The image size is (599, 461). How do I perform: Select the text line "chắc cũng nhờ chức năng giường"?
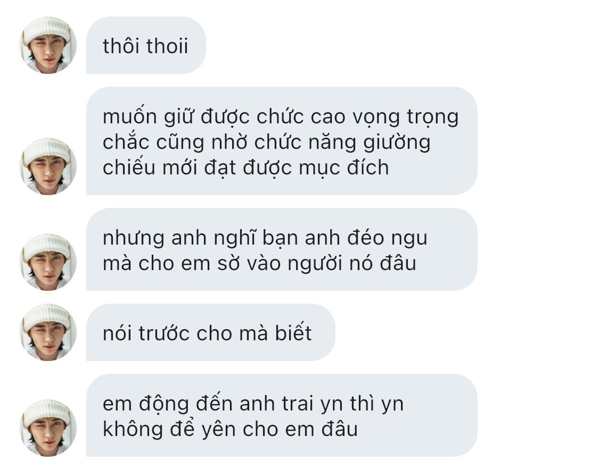pos(267,143)
